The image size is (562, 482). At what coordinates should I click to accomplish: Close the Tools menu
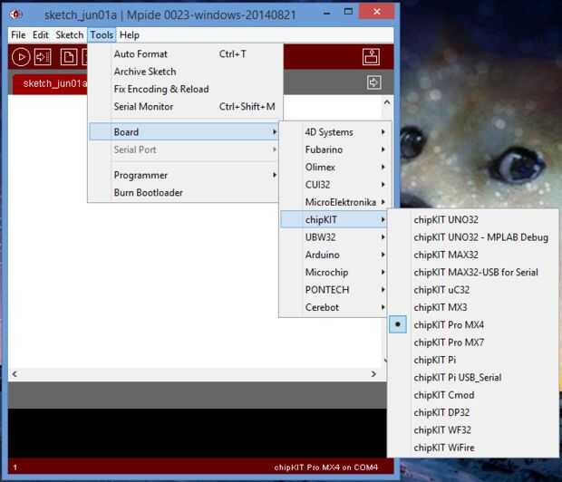click(102, 34)
